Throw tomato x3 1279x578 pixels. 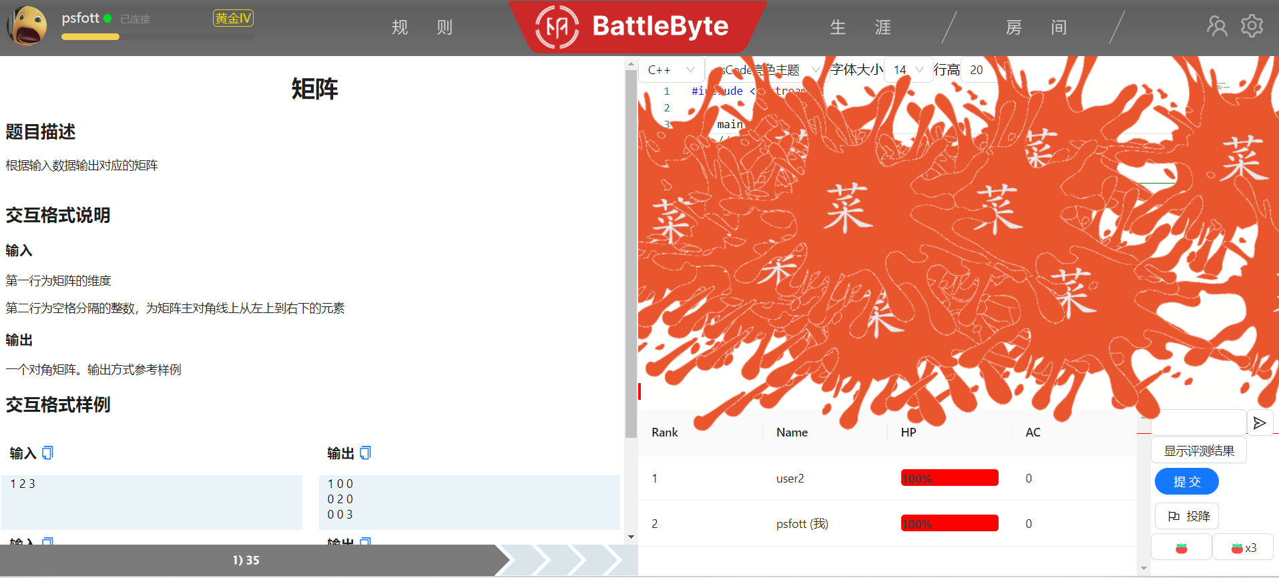(x=1243, y=548)
